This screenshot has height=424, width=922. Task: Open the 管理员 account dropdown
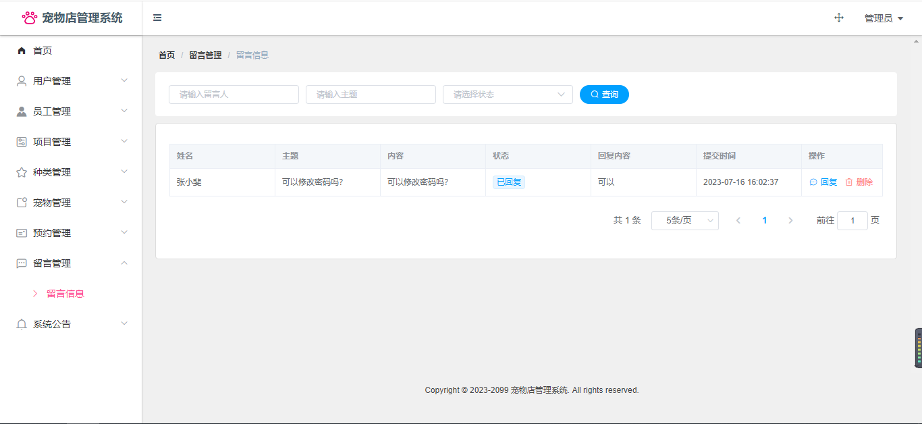[x=884, y=18]
